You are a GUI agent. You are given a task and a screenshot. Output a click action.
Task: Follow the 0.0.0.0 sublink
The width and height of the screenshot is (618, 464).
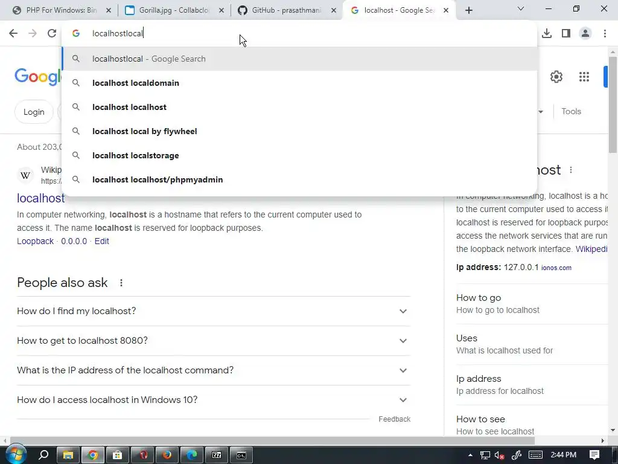(x=74, y=241)
